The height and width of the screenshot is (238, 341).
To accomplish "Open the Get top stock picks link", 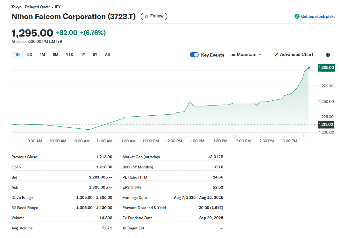I will point(318,17).
